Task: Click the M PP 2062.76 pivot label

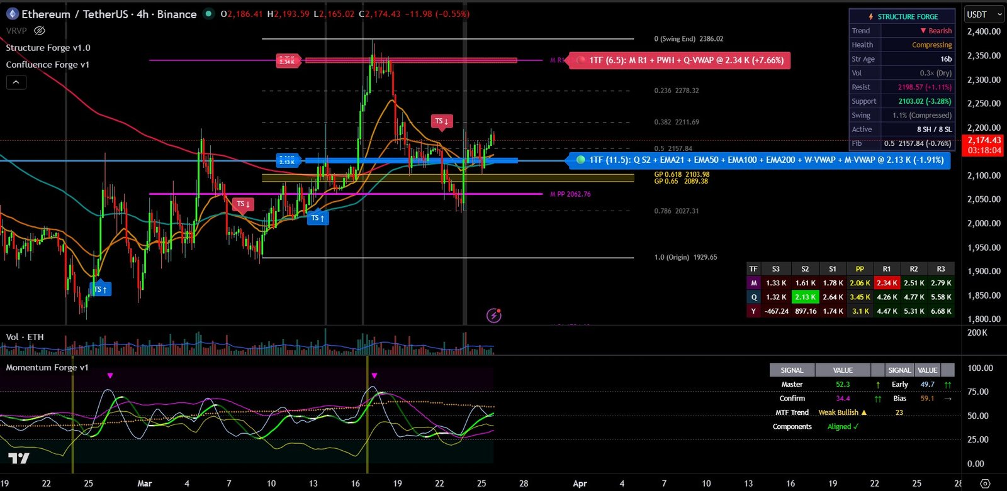Action: [x=570, y=194]
